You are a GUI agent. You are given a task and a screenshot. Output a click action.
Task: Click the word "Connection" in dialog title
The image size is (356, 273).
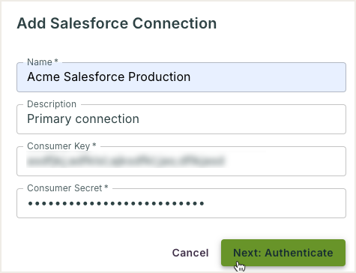(175, 23)
